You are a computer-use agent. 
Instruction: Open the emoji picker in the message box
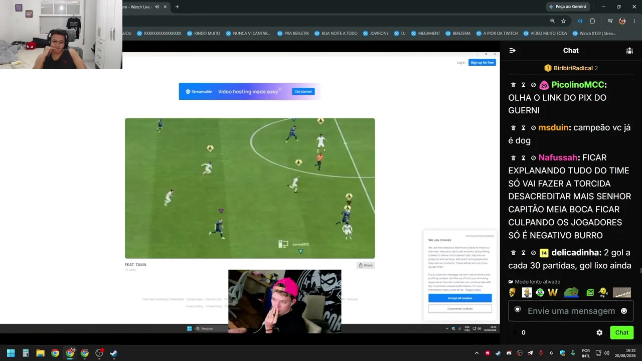pos(624,311)
